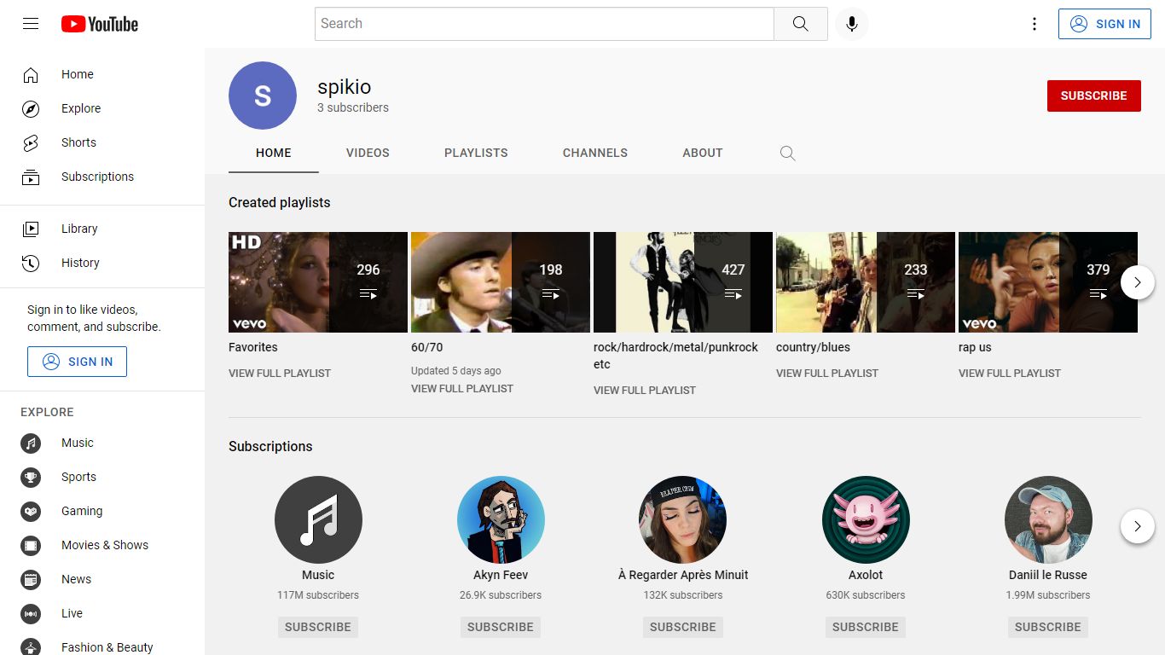Screen dimensions: 1165x655
Task: Click the Shorts icon in sidebar
Action: [31, 142]
